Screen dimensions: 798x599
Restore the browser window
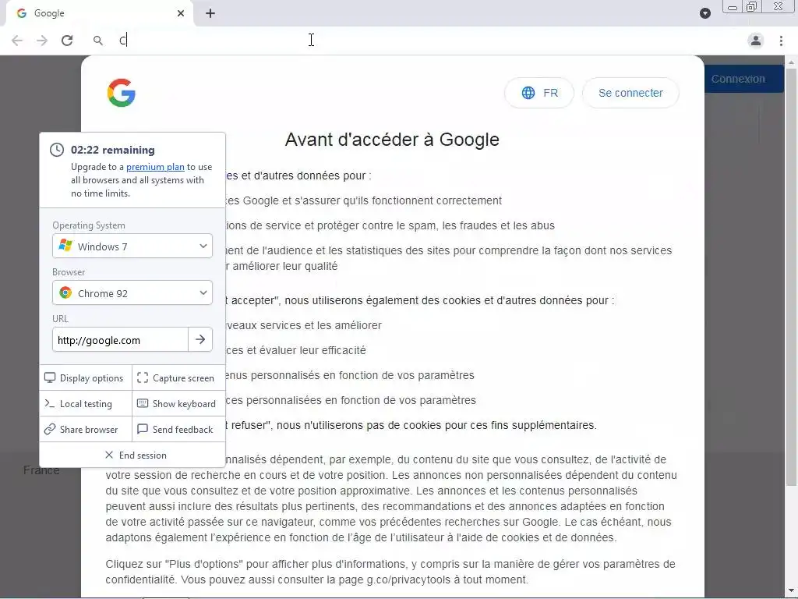point(752,6)
